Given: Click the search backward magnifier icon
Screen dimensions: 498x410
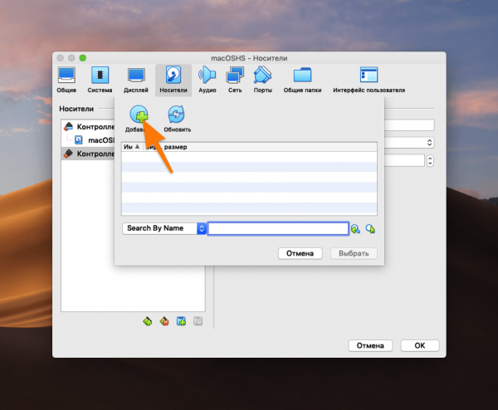Looking at the screenshot, I should [x=355, y=229].
